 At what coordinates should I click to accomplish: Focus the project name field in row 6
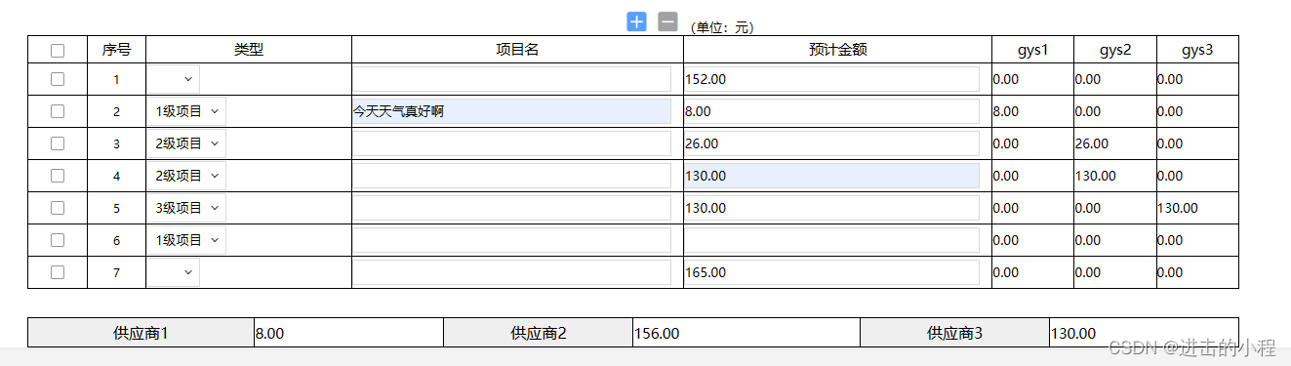click(x=512, y=240)
